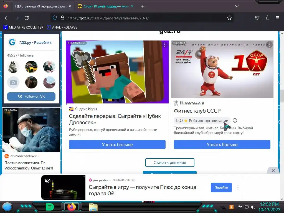284x213 pixels.
Task: List all tabs with the chevron
Action: point(237,6)
